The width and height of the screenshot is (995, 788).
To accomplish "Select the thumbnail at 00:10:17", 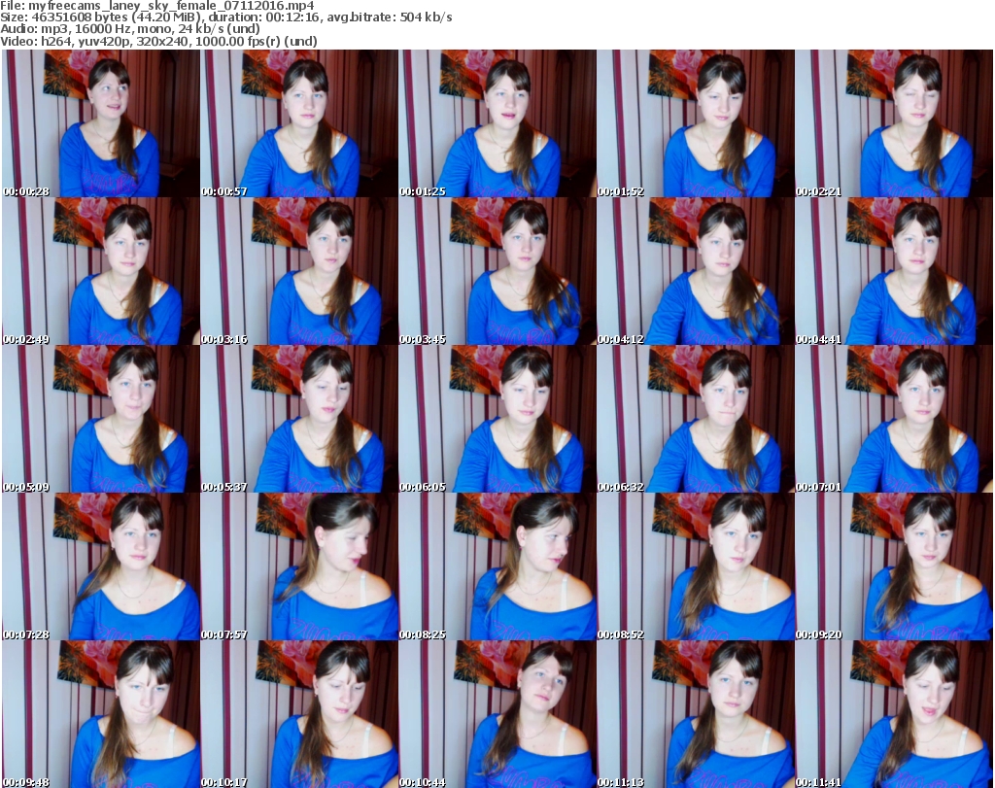I will tap(299, 714).
